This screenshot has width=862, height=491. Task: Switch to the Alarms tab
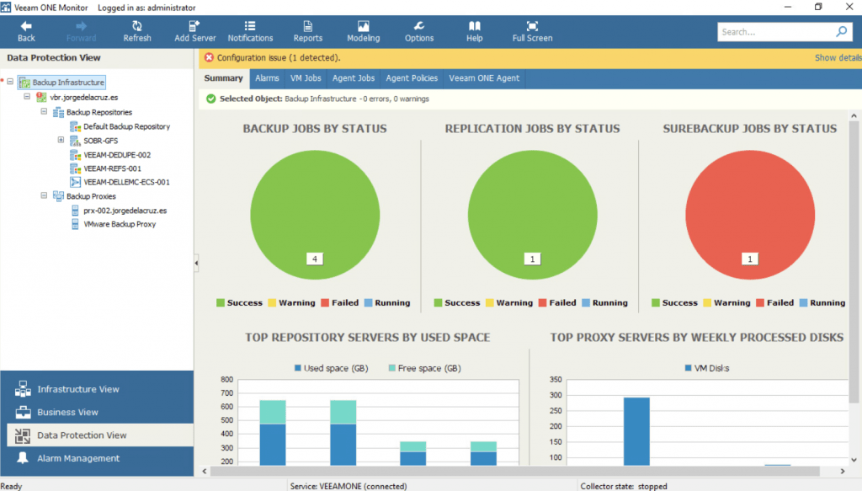click(x=267, y=78)
